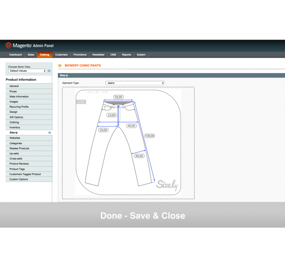Screen dimensions: 285x267
Task: Select the Product Tags tab
Action: (29, 169)
